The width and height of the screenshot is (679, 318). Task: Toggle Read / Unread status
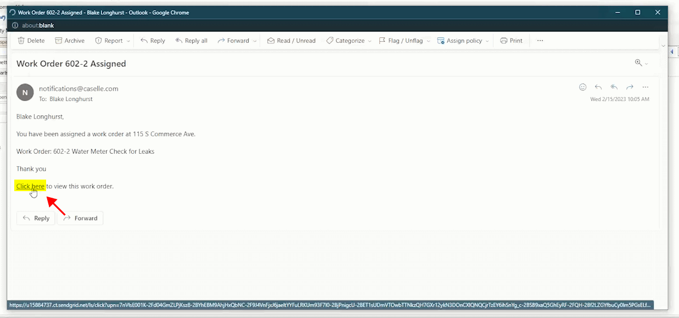[x=291, y=41]
